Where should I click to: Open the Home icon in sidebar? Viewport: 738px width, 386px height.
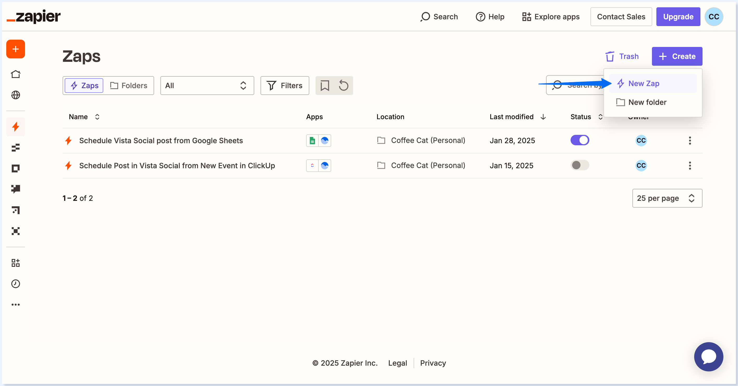click(15, 74)
